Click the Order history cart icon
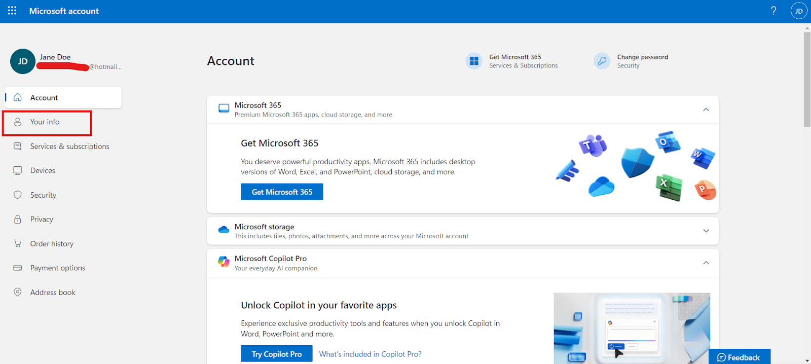The height and width of the screenshot is (364, 811). point(18,243)
